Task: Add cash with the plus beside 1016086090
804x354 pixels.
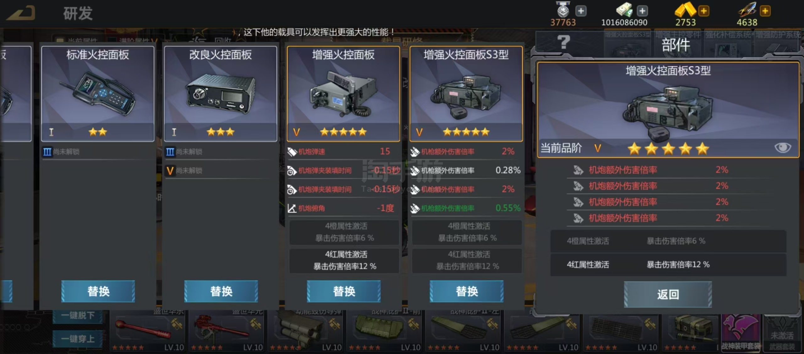Action: point(642,11)
